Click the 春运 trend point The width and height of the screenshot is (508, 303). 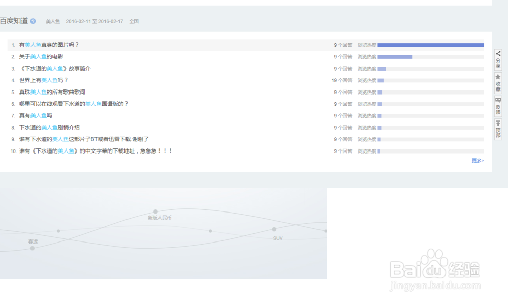[33, 248]
